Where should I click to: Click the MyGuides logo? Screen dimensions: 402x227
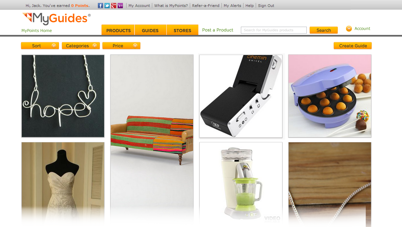(56, 18)
